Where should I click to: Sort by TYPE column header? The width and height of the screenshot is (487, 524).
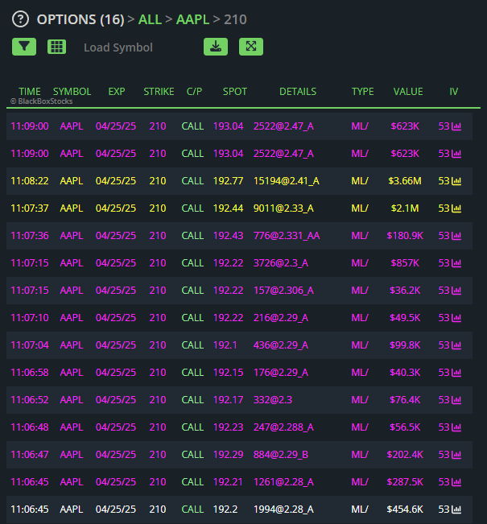tap(362, 92)
